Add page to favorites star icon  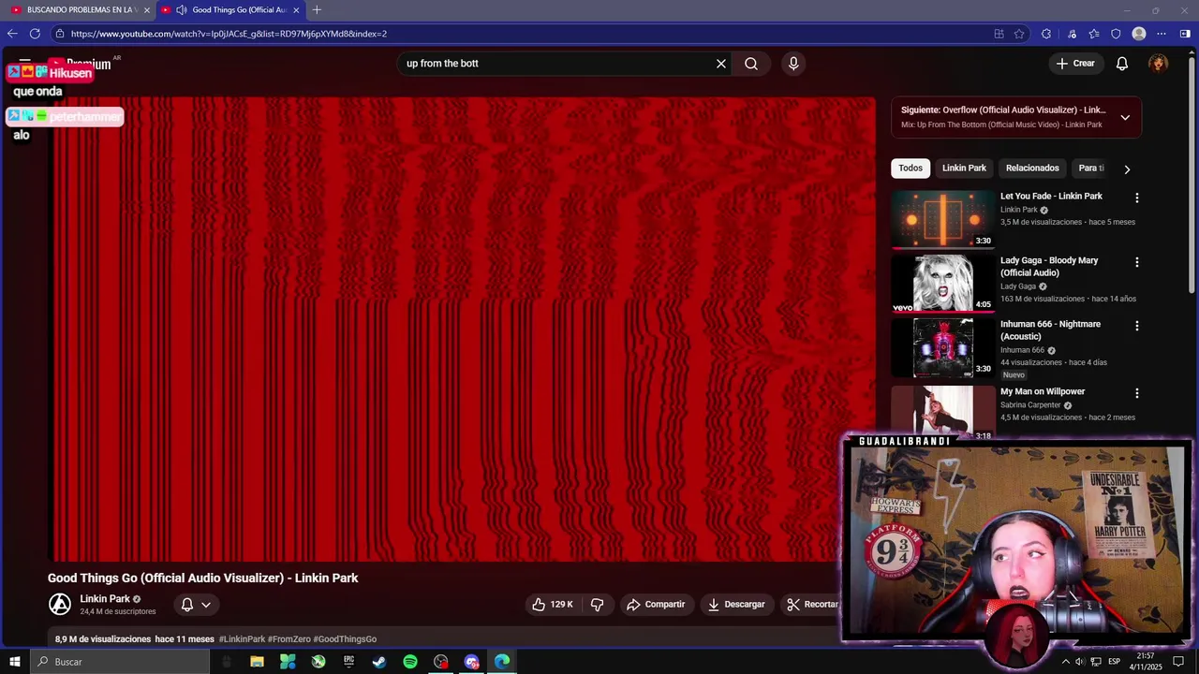point(1019,34)
